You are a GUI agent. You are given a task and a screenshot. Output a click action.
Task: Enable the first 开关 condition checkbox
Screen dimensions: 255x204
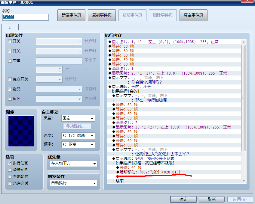[x=10, y=41]
